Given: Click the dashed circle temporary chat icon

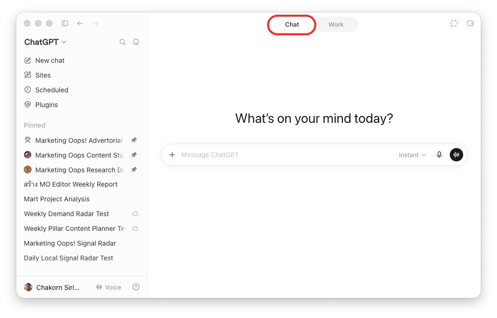Looking at the screenshot, I should [454, 23].
